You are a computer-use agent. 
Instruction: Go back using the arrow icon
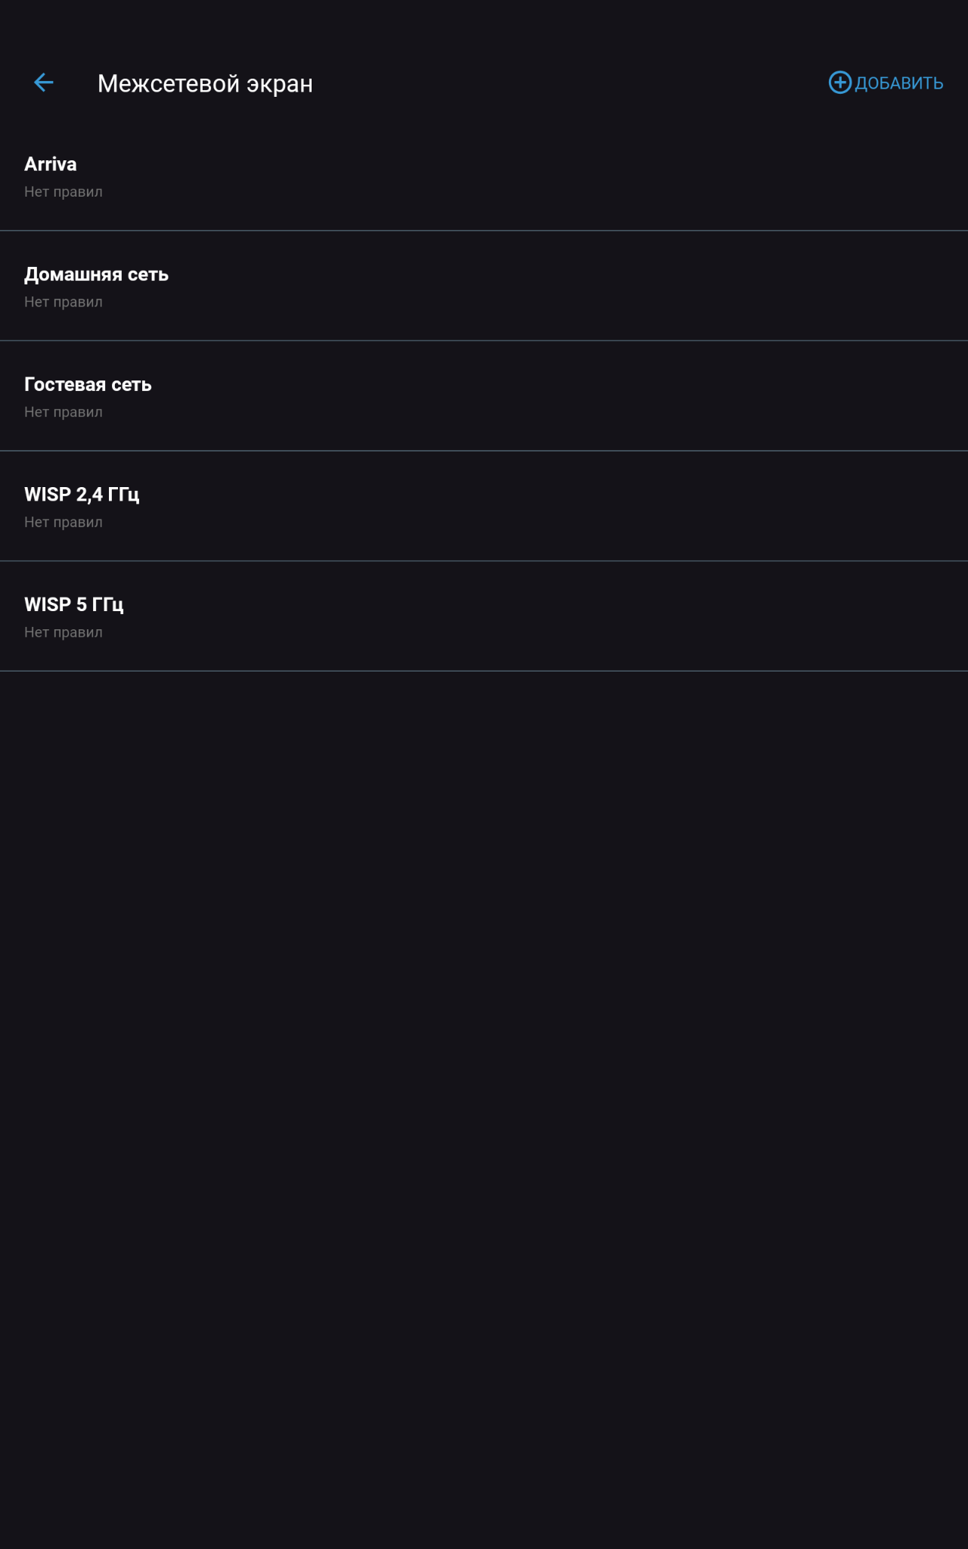click(44, 82)
